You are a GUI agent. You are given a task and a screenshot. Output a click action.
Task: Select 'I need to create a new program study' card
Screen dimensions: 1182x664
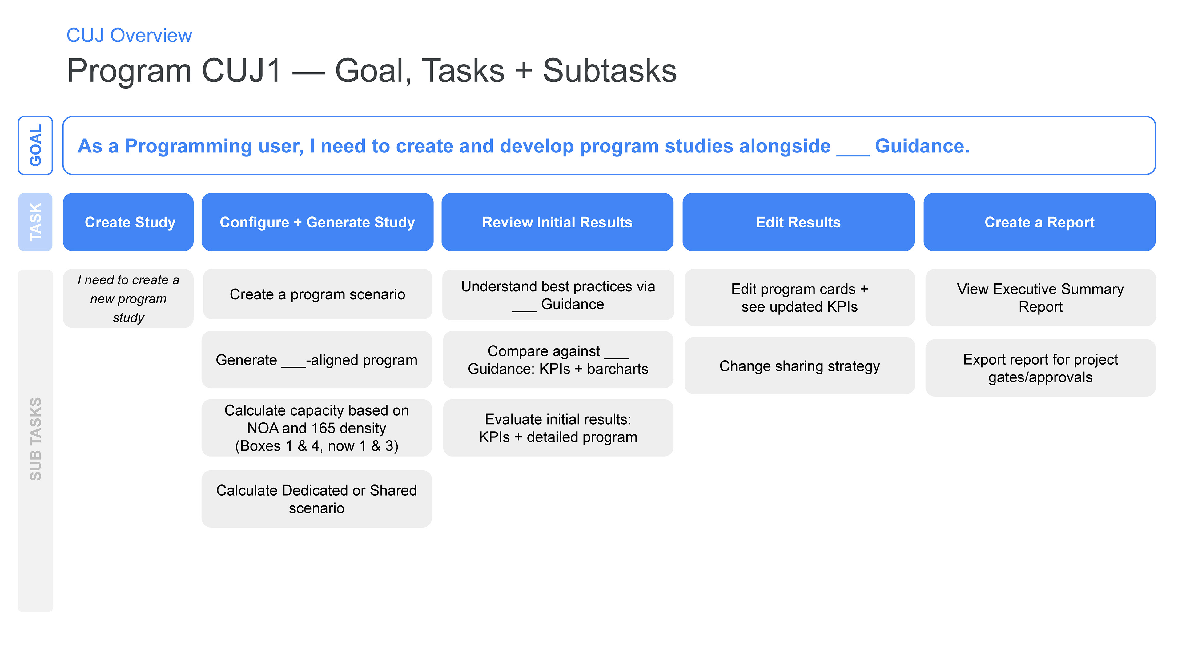click(x=128, y=298)
